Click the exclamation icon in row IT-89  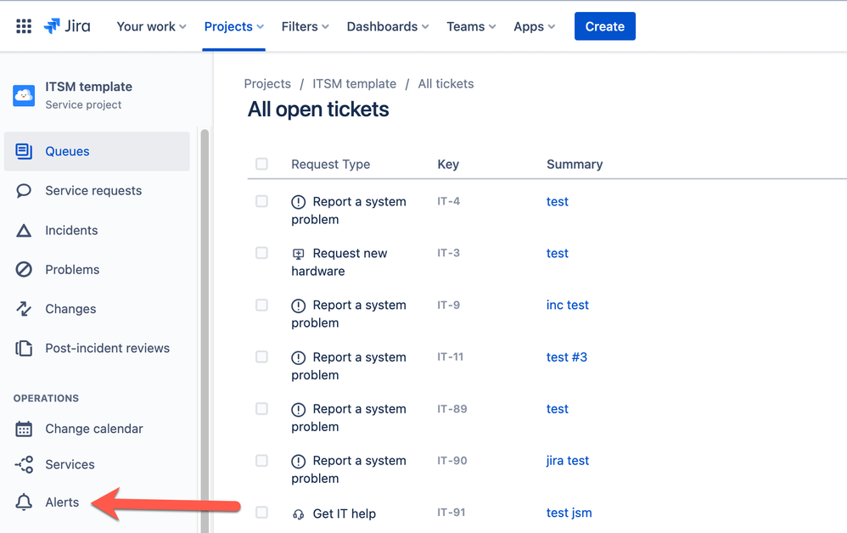298,409
